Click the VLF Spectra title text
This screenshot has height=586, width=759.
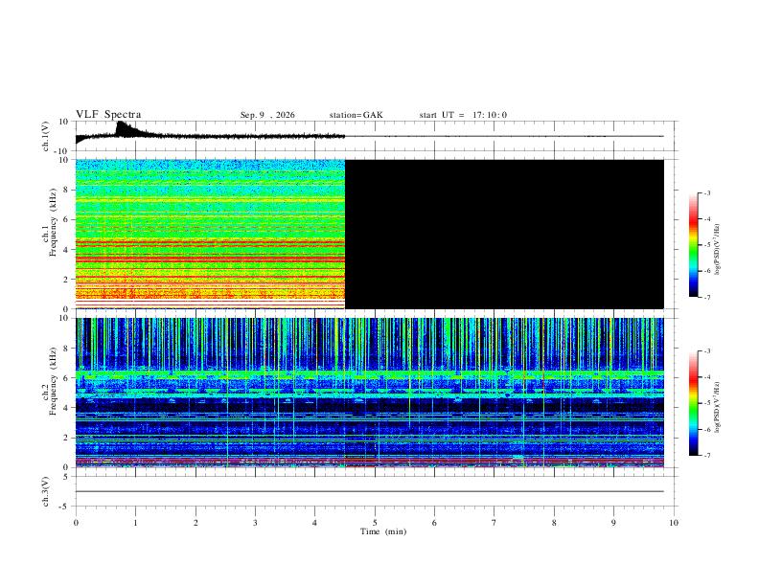pos(108,115)
